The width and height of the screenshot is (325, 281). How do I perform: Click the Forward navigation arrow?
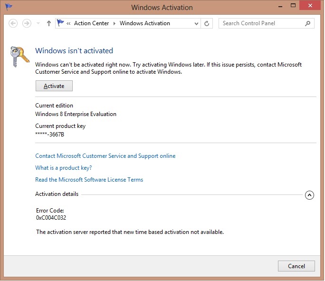[x=27, y=23]
